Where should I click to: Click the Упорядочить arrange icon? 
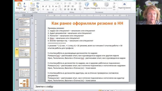[x=95, y=5]
